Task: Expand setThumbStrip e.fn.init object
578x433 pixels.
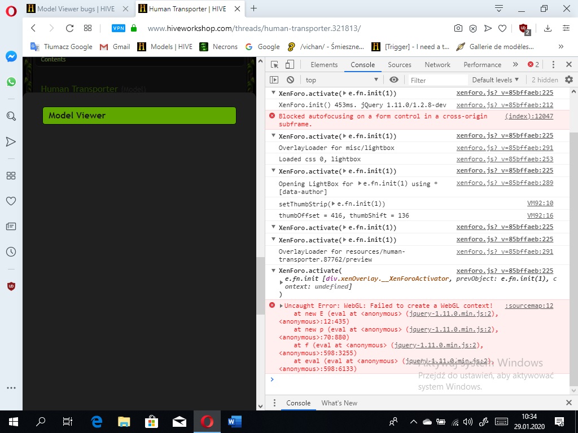Action: coord(333,204)
